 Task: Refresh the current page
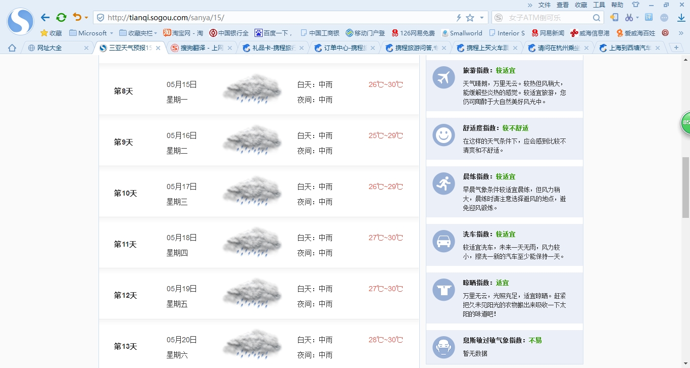61,18
